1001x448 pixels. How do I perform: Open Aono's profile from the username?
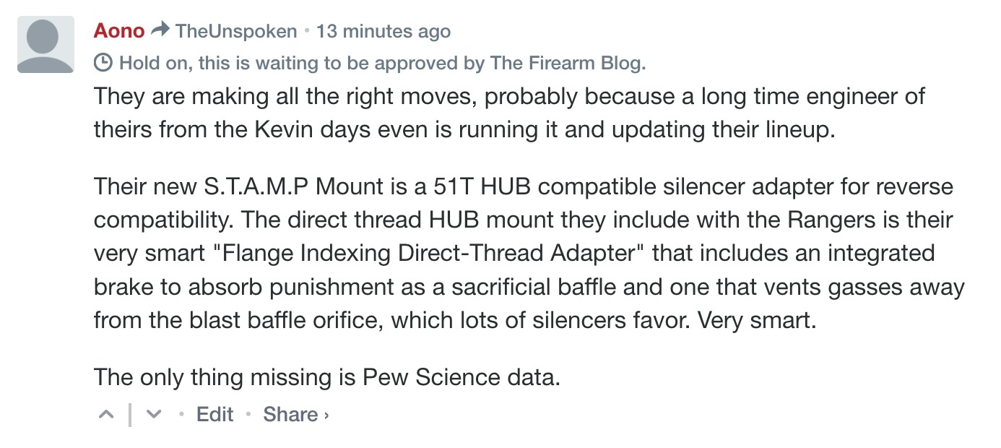pyautogui.click(x=118, y=31)
